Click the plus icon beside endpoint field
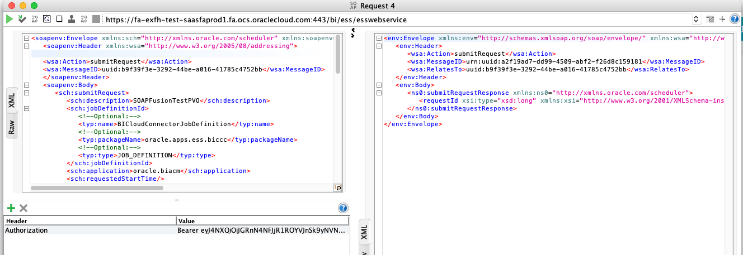 point(722,19)
